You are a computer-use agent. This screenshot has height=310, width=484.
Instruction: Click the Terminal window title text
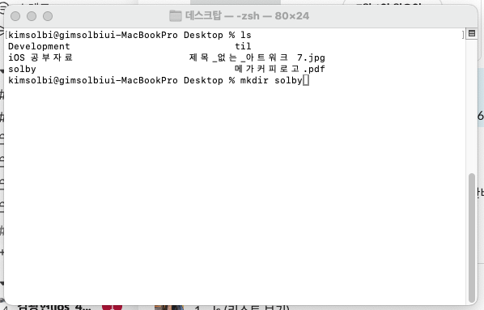[247, 15]
